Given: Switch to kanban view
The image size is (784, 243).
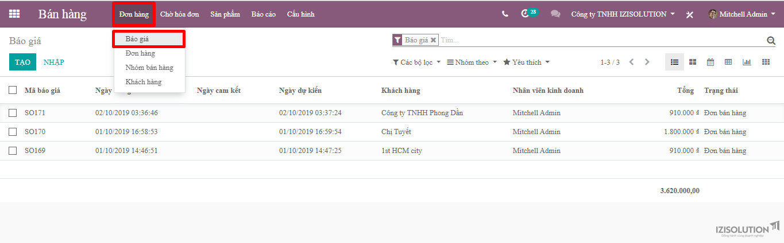Looking at the screenshot, I should (693, 62).
